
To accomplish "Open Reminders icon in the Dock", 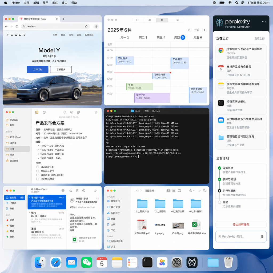I will pos(132,262).
